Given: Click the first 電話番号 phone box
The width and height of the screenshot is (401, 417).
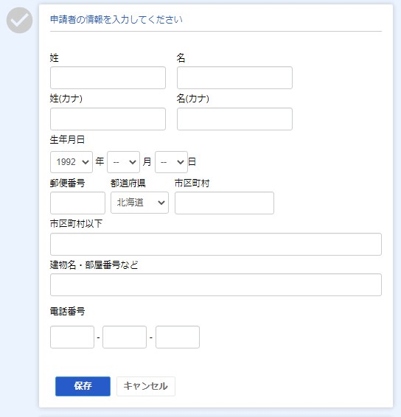Looking at the screenshot, I should [72, 337].
